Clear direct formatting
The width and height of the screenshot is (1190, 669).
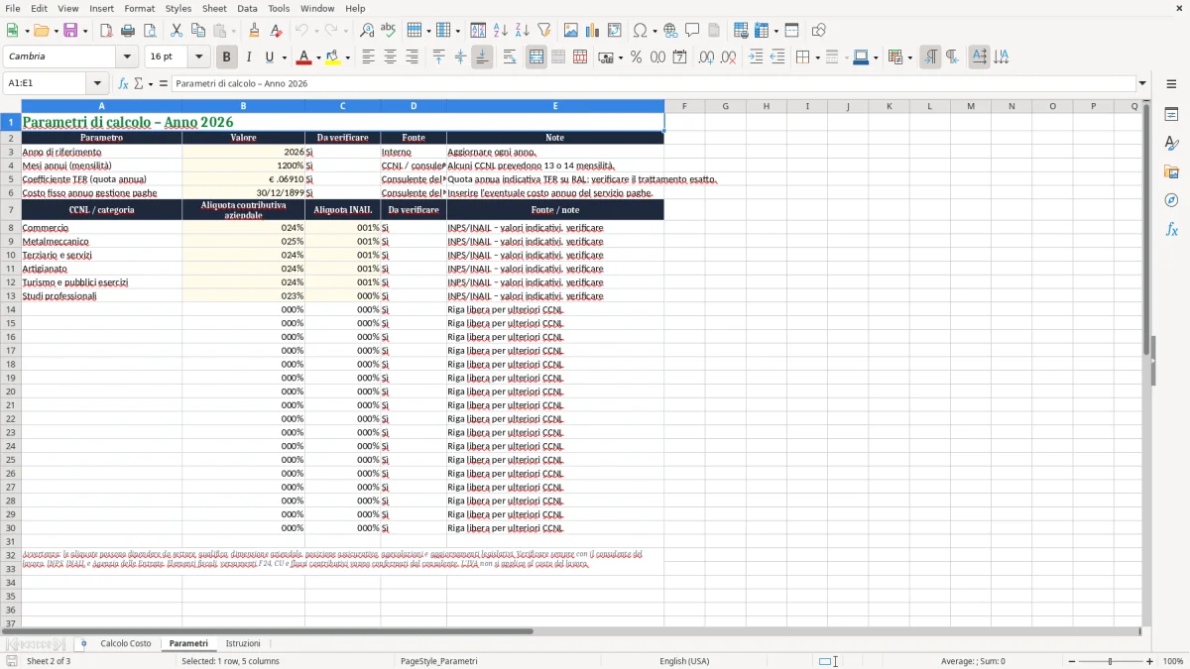276,31
